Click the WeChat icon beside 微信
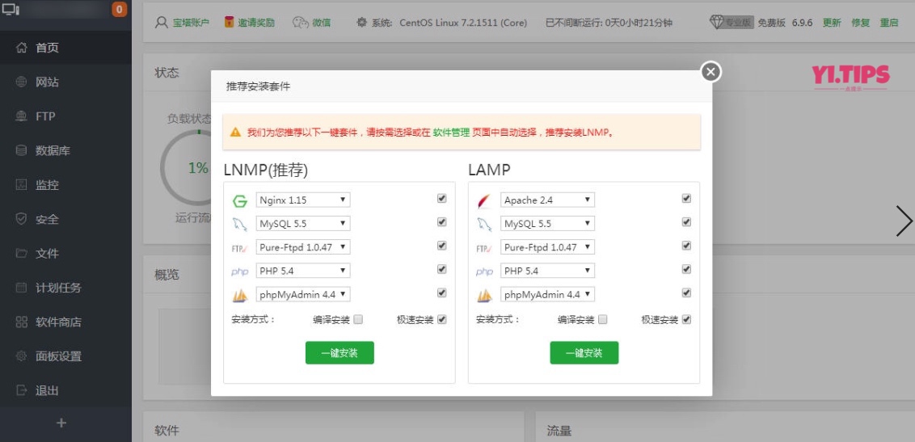This screenshot has height=442, width=915. [x=300, y=23]
